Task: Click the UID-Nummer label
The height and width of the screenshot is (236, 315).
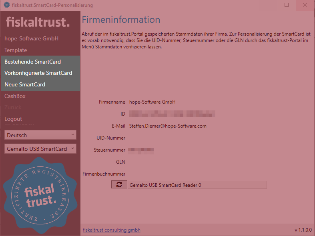Action: coord(111,138)
